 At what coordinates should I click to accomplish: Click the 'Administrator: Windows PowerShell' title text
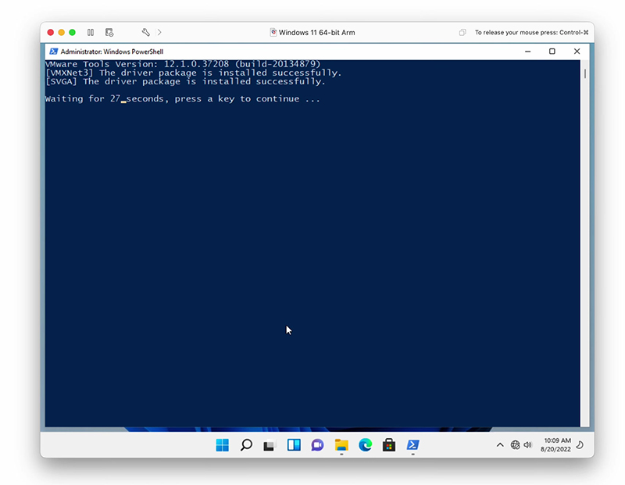pyautogui.click(x=112, y=52)
